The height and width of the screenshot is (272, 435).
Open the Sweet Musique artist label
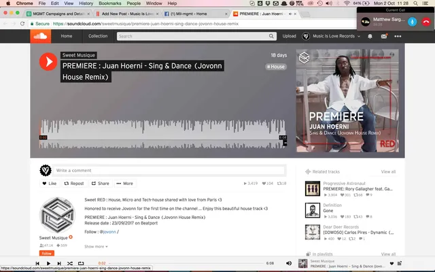point(79,55)
